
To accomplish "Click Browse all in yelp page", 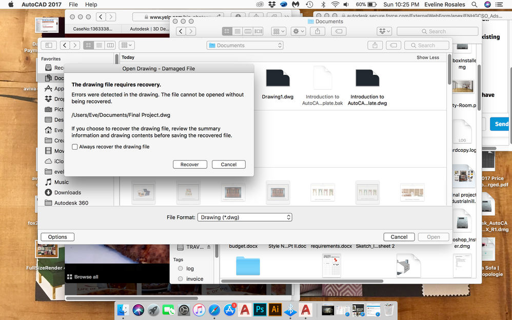I will [x=83, y=277].
